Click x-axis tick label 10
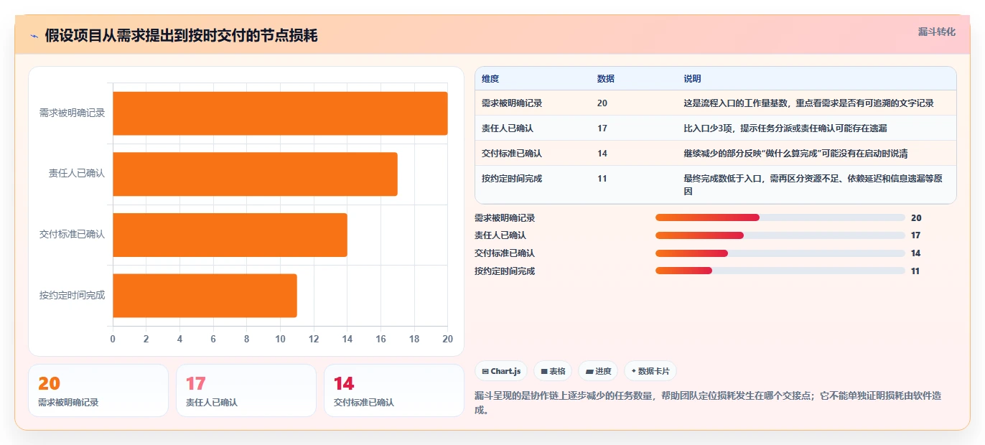The width and height of the screenshot is (985, 445). (x=280, y=339)
